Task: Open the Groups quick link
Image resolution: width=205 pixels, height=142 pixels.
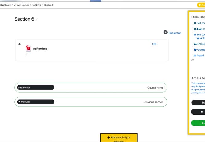Action: click(201, 50)
